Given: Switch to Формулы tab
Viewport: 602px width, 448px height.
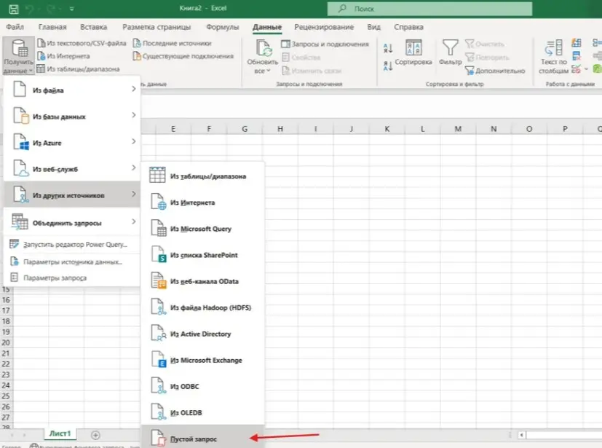Looking at the screenshot, I should coord(222,27).
